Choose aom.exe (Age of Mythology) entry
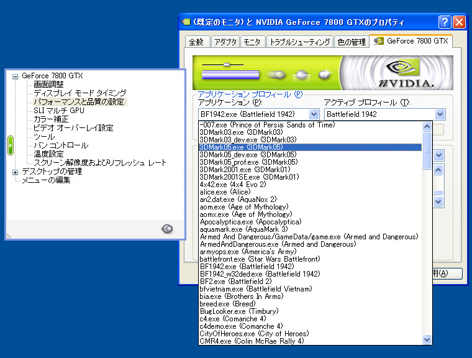Image resolution: width=472 pixels, height=358 pixels. tap(311, 207)
